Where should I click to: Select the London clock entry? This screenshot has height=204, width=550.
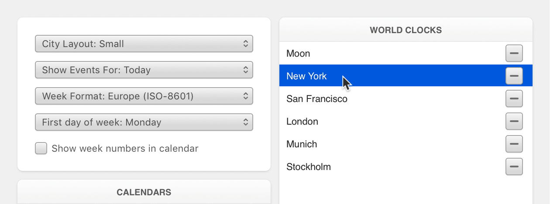pos(406,121)
